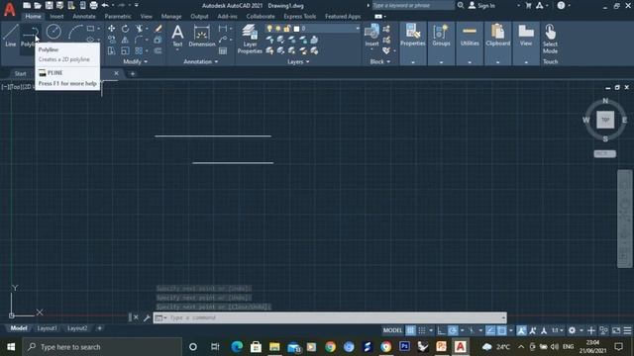Click the TOP face of ViewCube
The width and height of the screenshot is (634, 356).
coord(605,120)
